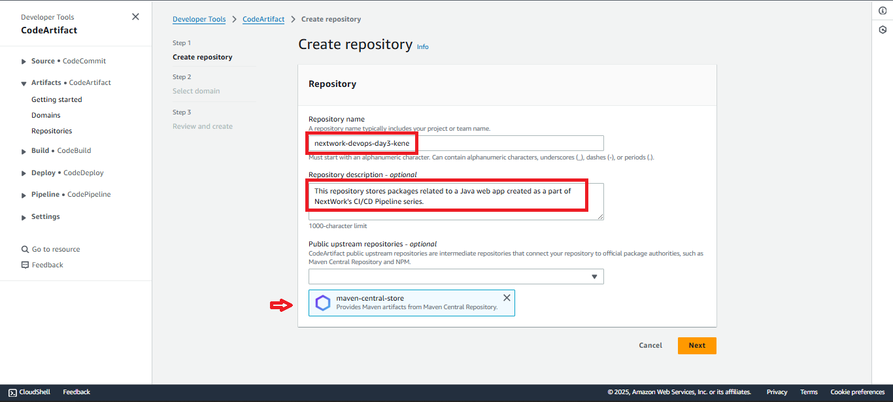The width and height of the screenshot is (893, 402).
Task: Open the Domains page
Action: (46, 115)
